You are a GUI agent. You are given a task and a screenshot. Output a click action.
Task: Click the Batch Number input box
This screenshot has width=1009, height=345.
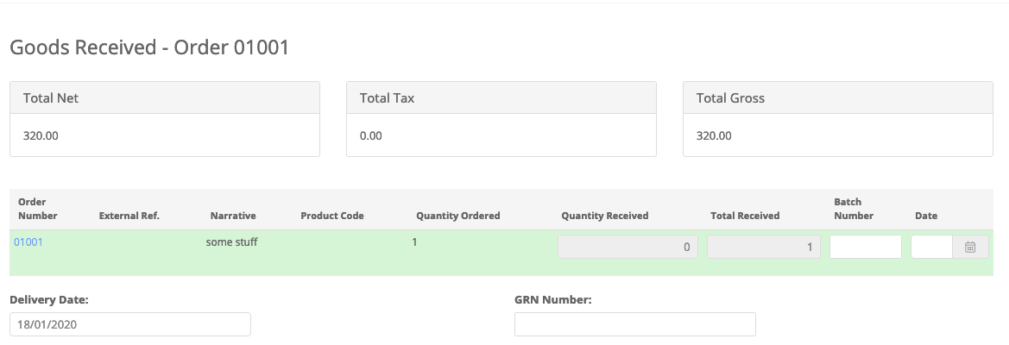[x=866, y=247]
